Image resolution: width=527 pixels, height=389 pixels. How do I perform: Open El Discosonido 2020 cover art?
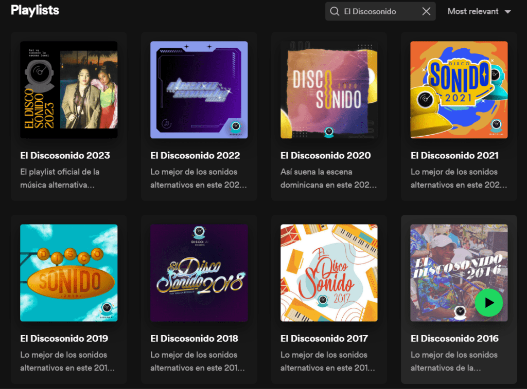click(329, 90)
